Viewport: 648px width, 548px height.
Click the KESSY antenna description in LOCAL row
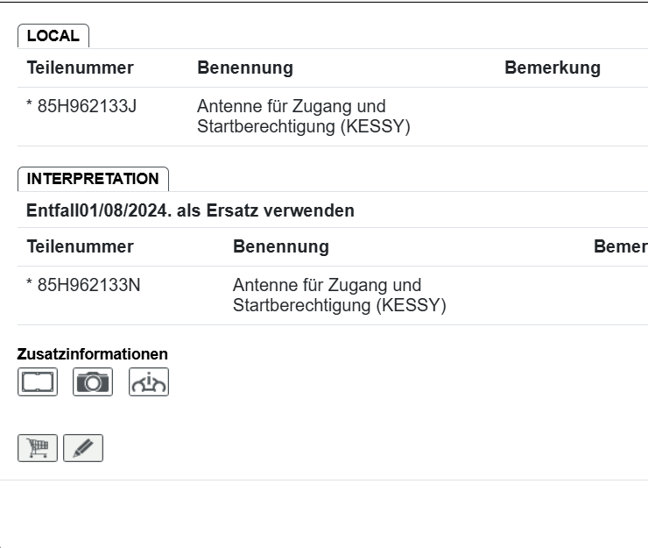(x=304, y=117)
